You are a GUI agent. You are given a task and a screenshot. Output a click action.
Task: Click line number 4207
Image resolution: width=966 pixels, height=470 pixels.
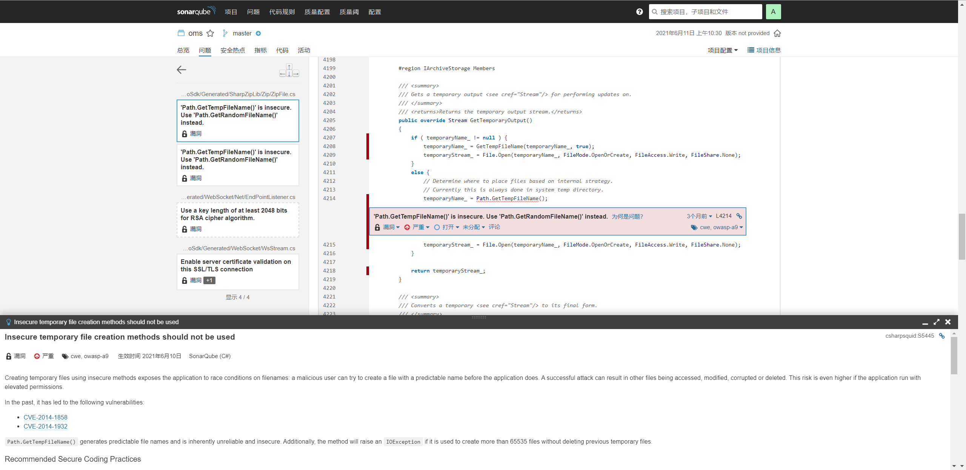pos(329,138)
